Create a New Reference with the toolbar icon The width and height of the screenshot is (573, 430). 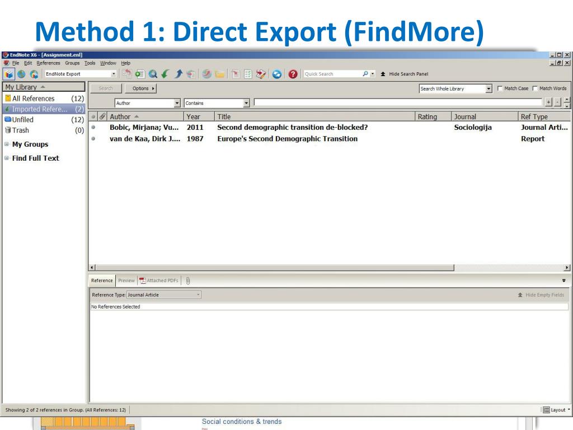139,74
